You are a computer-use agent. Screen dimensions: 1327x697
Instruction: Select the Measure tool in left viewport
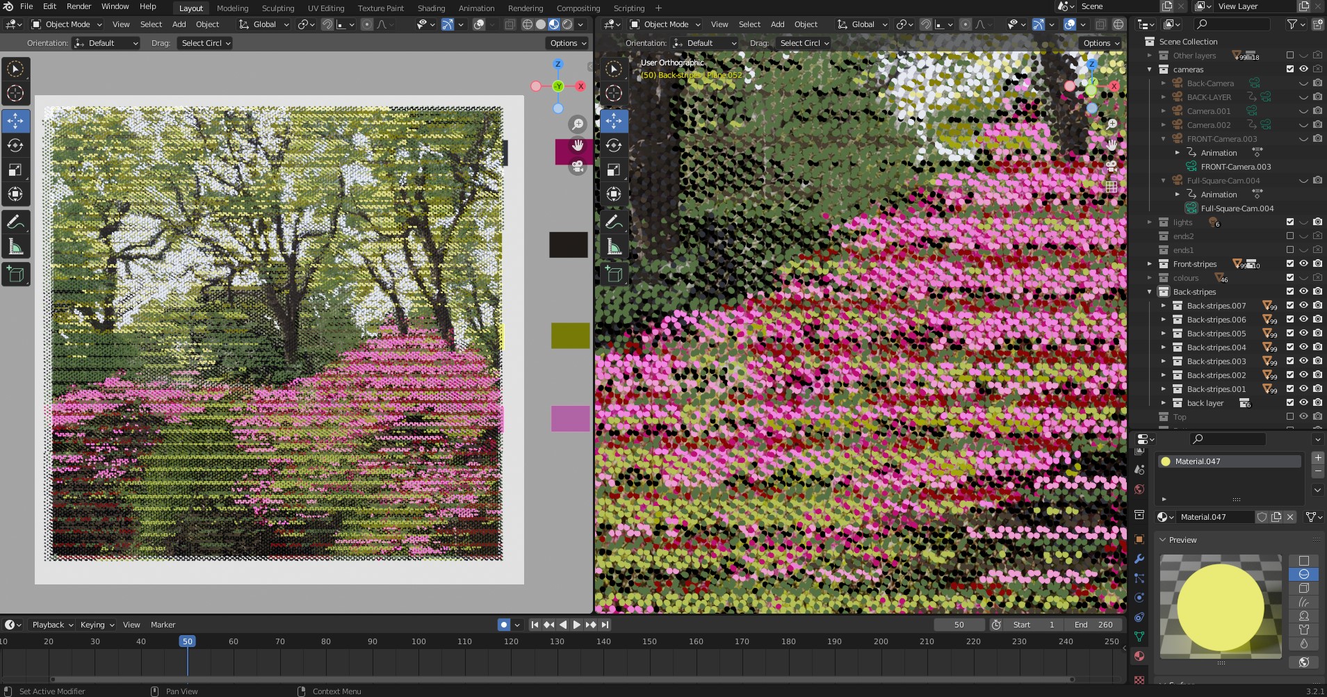coord(15,247)
